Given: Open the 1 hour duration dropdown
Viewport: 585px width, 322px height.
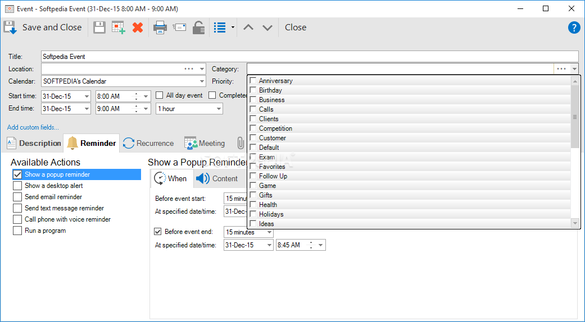Looking at the screenshot, I should coord(219,109).
